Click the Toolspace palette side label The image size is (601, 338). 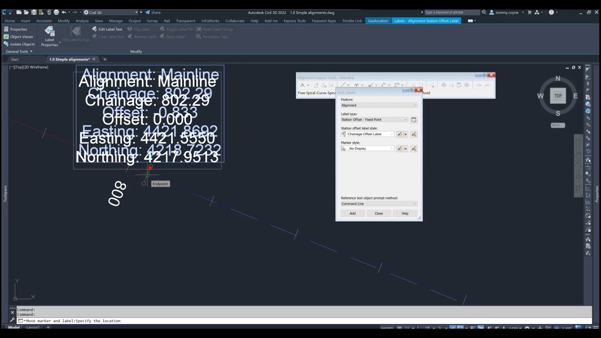click(x=5, y=193)
